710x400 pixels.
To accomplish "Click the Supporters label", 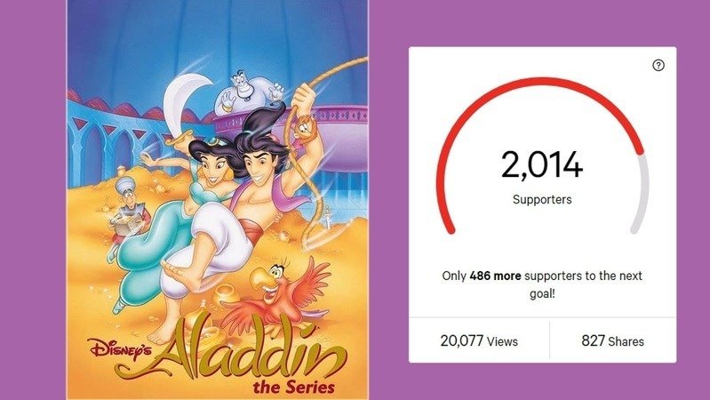I will tap(542, 200).
